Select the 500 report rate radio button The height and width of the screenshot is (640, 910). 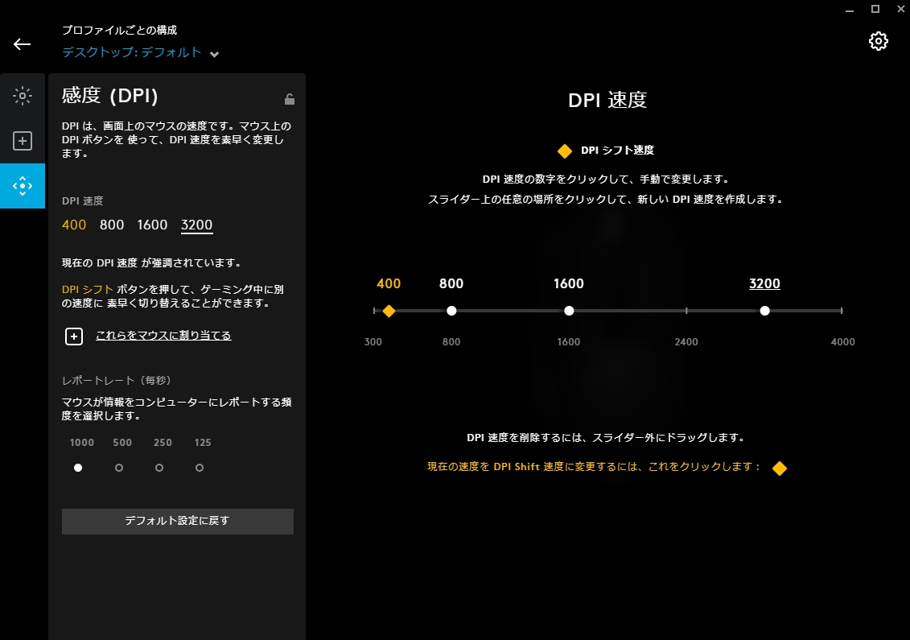tap(119, 468)
